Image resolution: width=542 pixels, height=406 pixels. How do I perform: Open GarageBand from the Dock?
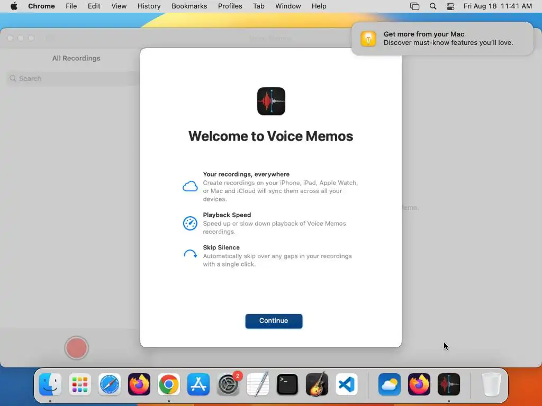tap(317, 384)
